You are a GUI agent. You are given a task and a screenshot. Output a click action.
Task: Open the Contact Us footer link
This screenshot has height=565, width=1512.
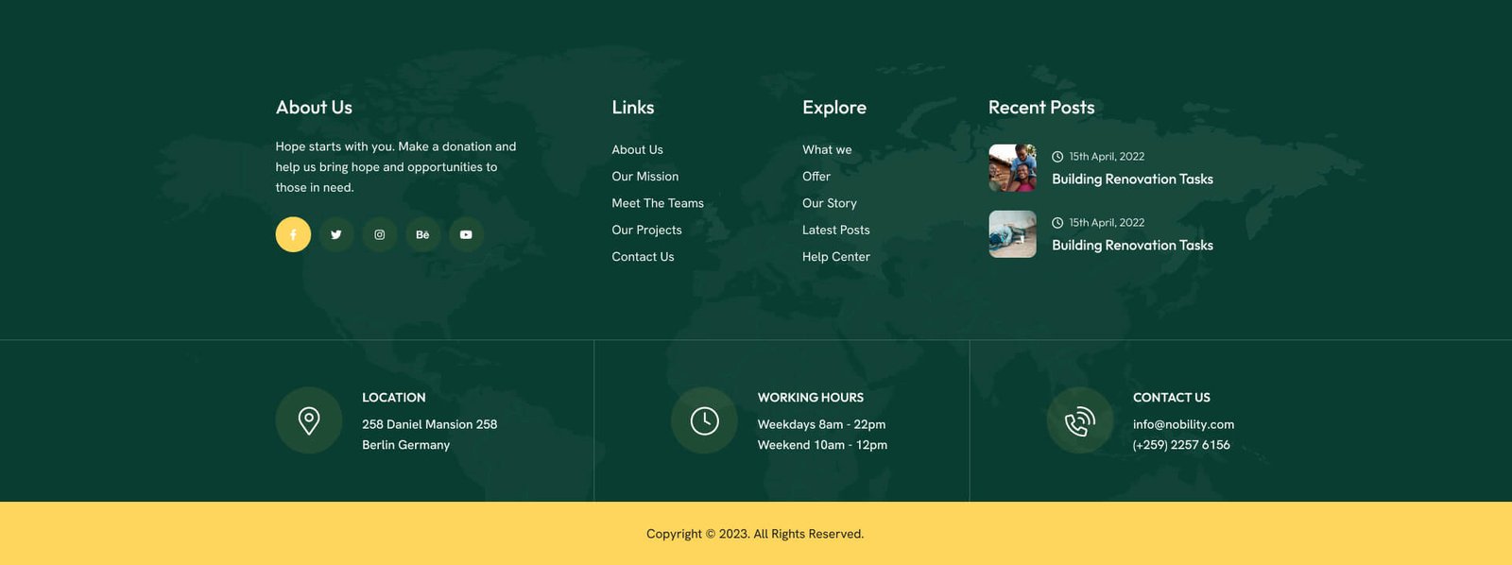point(643,256)
